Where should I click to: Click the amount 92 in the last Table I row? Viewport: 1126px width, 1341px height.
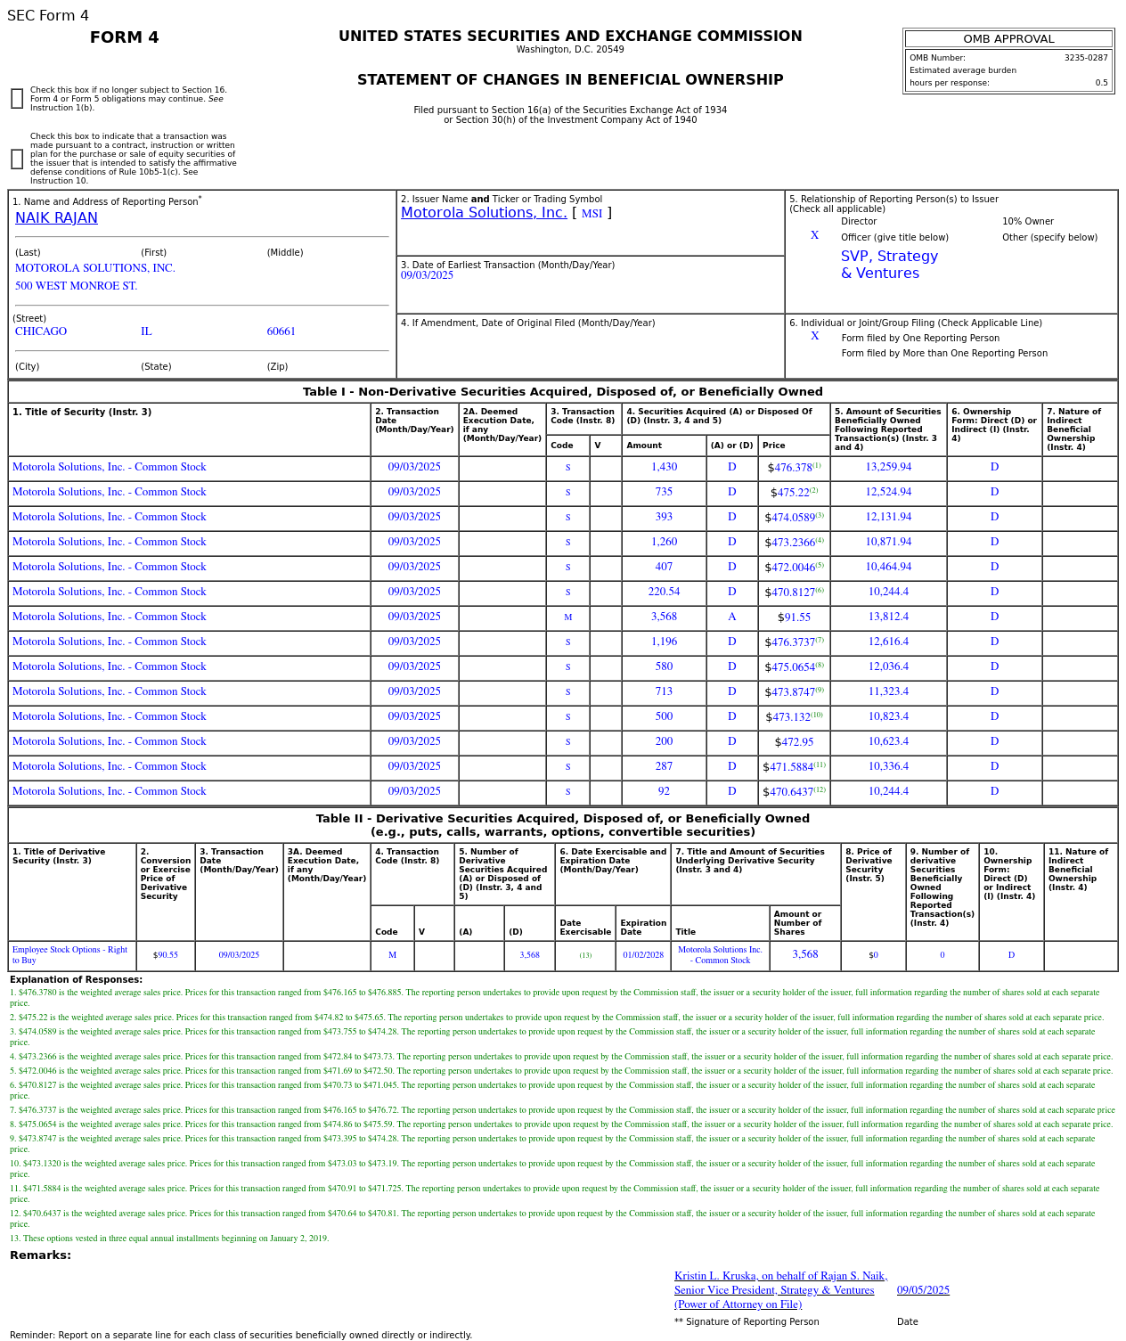click(x=664, y=791)
